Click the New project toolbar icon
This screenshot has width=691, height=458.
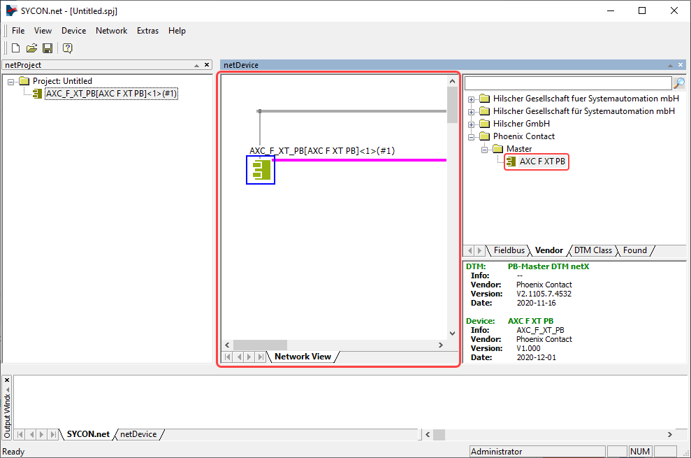pos(16,48)
